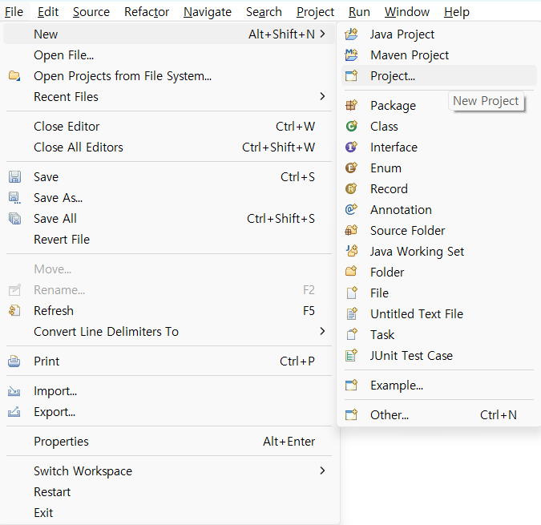The width and height of the screenshot is (541, 525).
Task: Click the Open Projects from File System folder icon
Action: click(14, 75)
